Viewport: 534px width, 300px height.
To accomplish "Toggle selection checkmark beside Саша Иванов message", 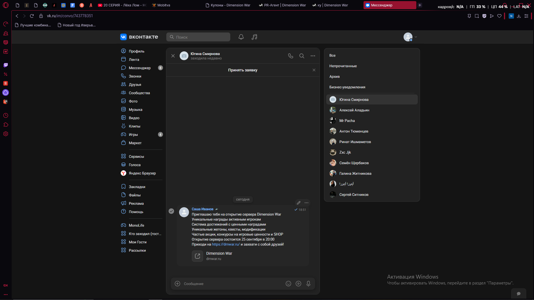I will 171,211.
